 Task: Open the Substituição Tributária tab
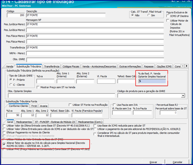[x=28, y=66]
